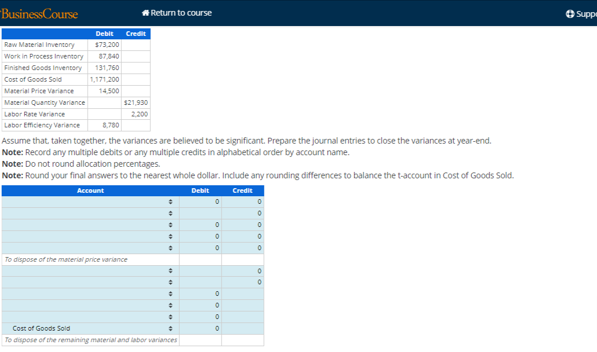
Task: Open the Cost of Goods Sold account dropdown
Action: [90, 328]
